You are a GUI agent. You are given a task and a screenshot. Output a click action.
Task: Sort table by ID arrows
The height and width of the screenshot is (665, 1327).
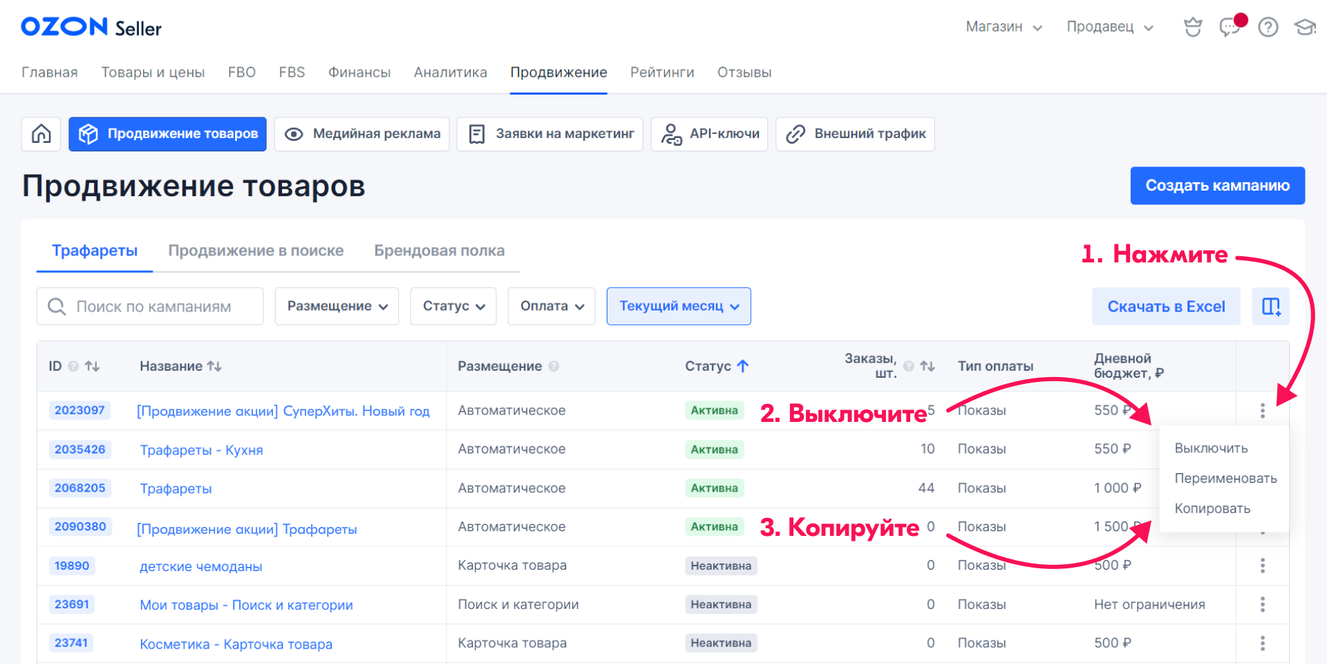(93, 367)
